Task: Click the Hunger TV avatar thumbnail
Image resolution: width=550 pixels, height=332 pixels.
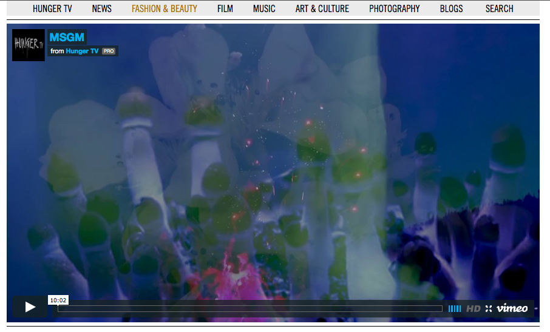Action: point(29,45)
